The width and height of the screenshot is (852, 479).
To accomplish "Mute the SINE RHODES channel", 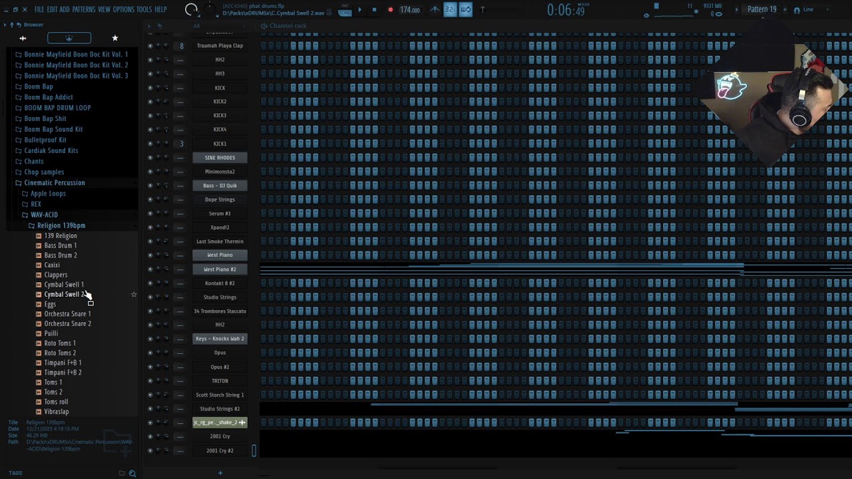I will point(150,158).
